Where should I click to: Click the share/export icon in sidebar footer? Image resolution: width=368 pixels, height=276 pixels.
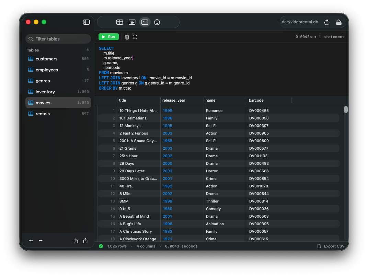tap(85, 241)
